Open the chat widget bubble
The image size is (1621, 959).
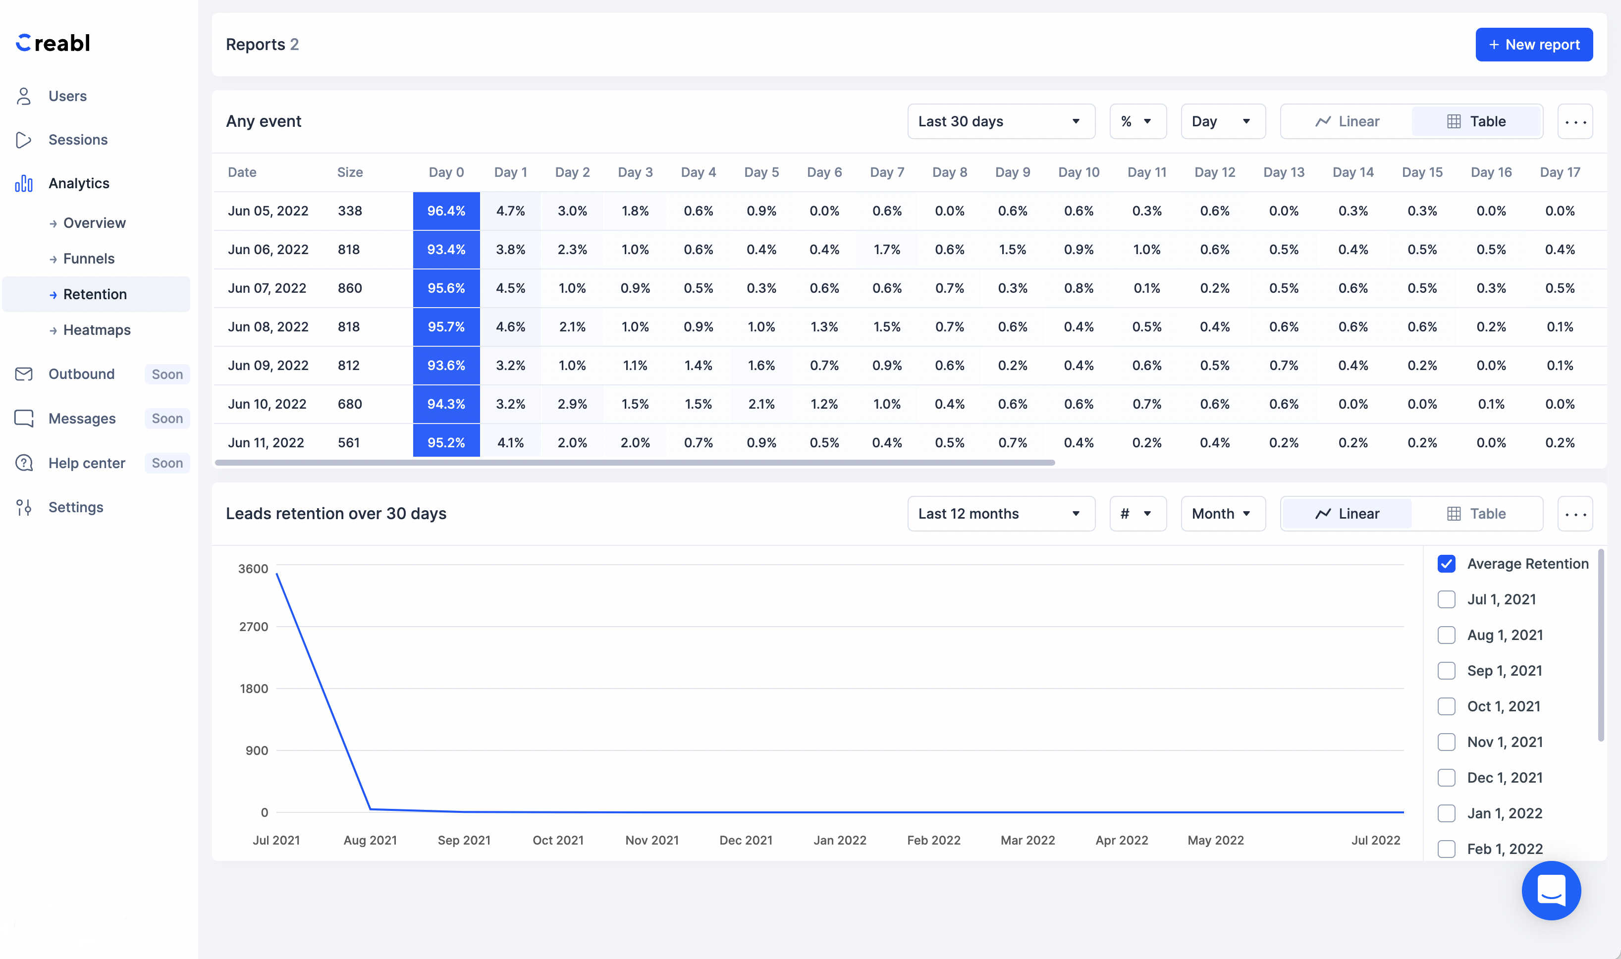[x=1551, y=891]
